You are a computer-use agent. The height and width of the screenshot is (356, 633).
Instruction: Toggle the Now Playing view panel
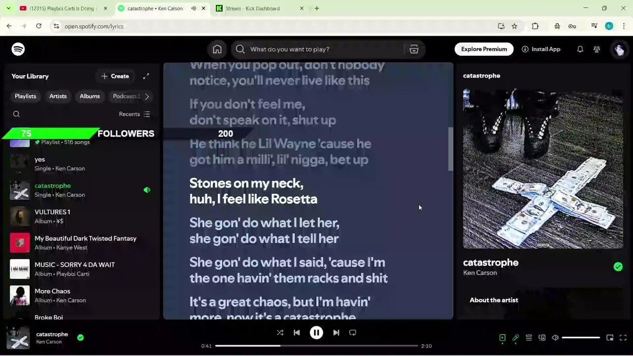[x=502, y=338]
